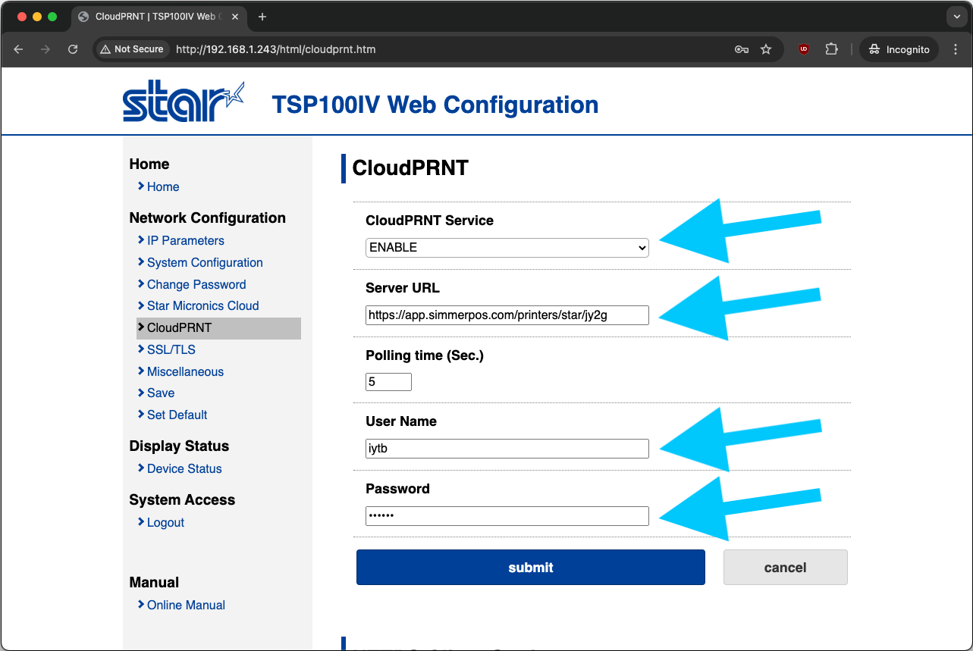973x651 pixels.
Task: Click the User Name label
Action: pyautogui.click(x=401, y=421)
